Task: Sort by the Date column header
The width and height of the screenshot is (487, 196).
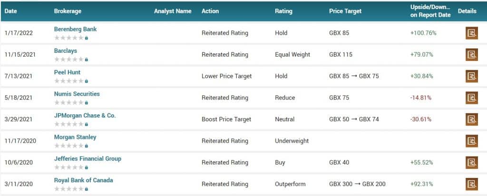Action: [x=11, y=11]
